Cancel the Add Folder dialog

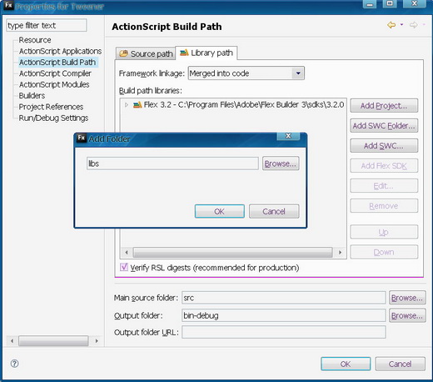click(274, 211)
